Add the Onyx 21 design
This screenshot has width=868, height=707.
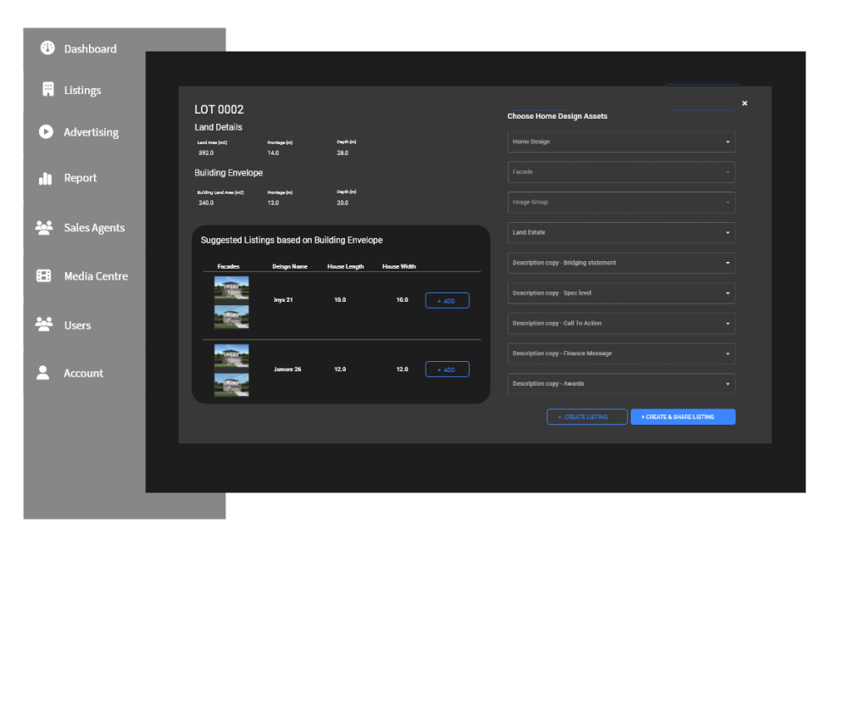pyautogui.click(x=447, y=300)
